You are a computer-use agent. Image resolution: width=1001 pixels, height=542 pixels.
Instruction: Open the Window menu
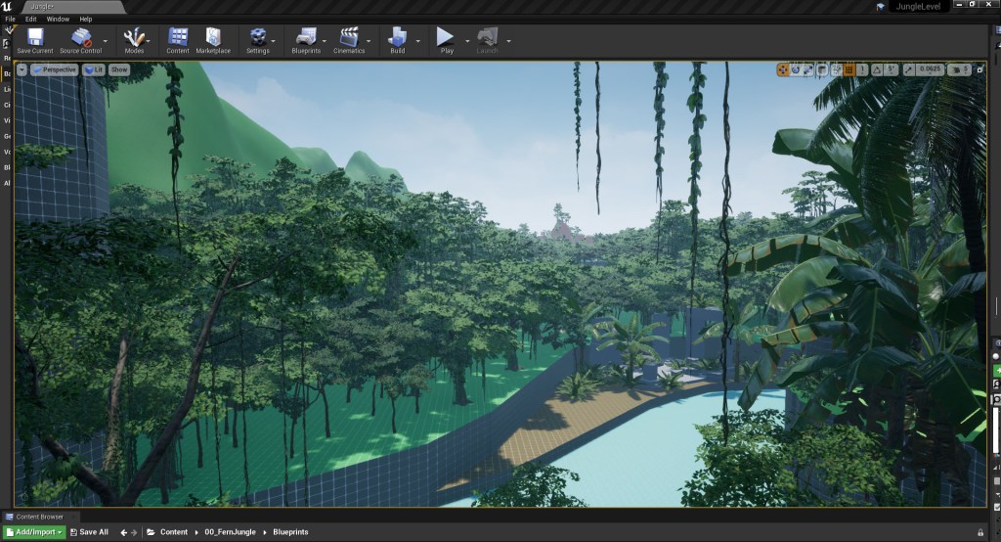coord(58,19)
